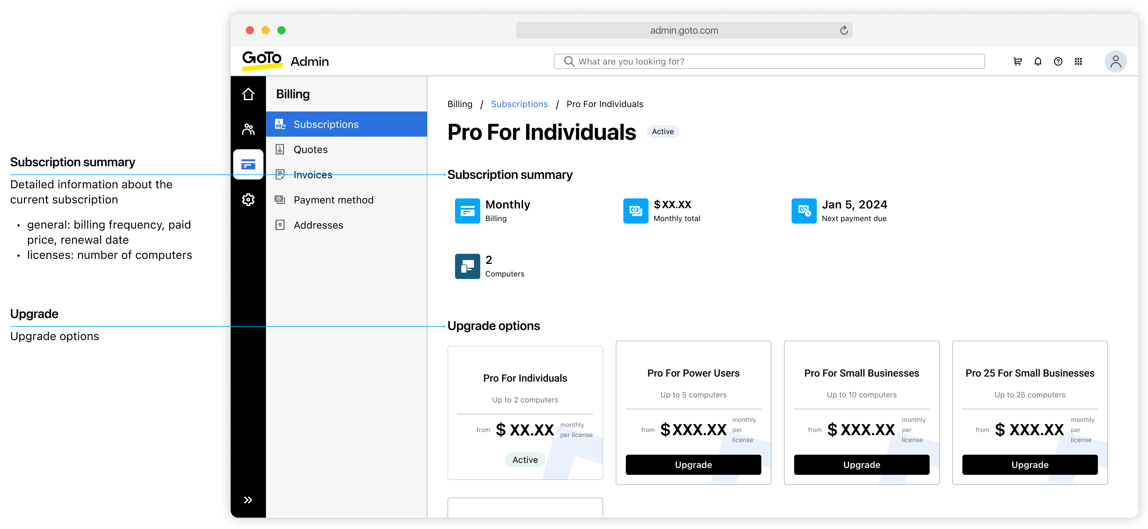Click the Next payment due icon
The image size is (1148, 529).
(804, 211)
